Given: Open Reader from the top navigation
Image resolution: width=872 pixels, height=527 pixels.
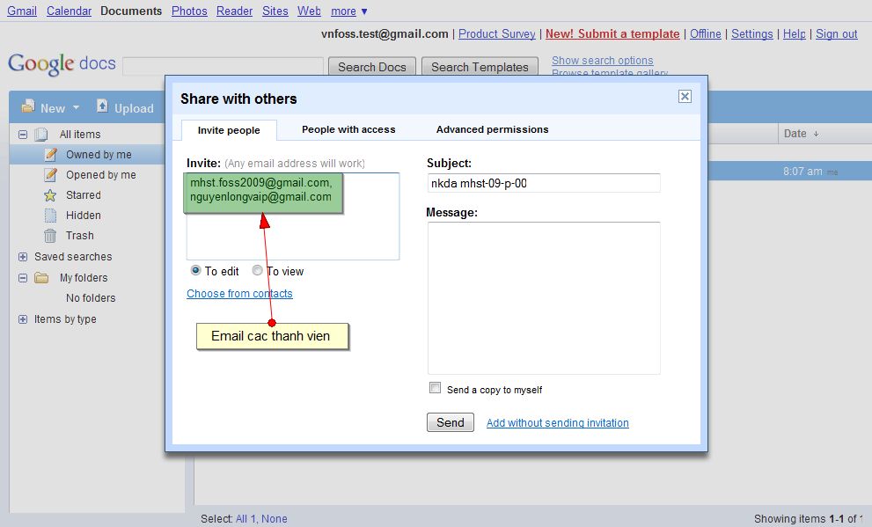Looking at the screenshot, I should click(x=234, y=11).
